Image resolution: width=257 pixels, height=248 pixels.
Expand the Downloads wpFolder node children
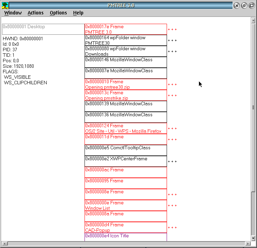click(x=172, y=51)
